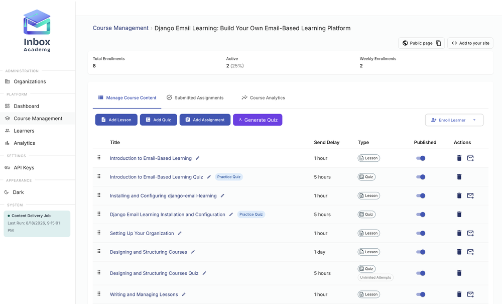Edit pencil for Designing and Structuring Courses lesson
Screen dimensions: 502x304
coord(193,252)
